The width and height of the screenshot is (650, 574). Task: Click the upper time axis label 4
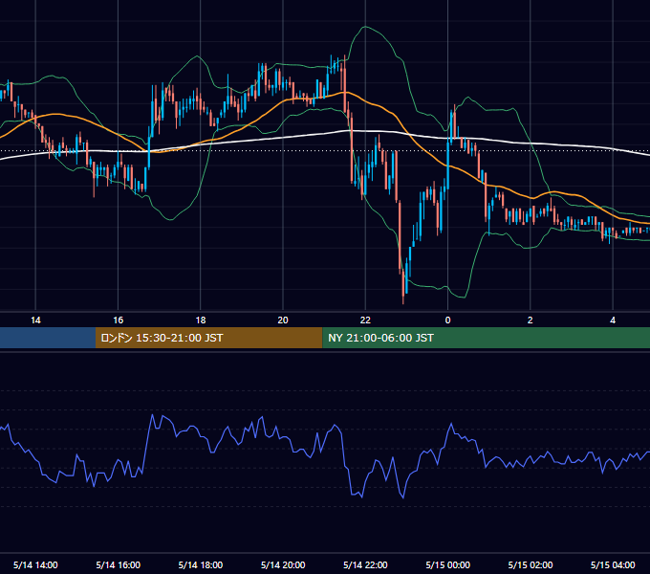tap(613, 320)
